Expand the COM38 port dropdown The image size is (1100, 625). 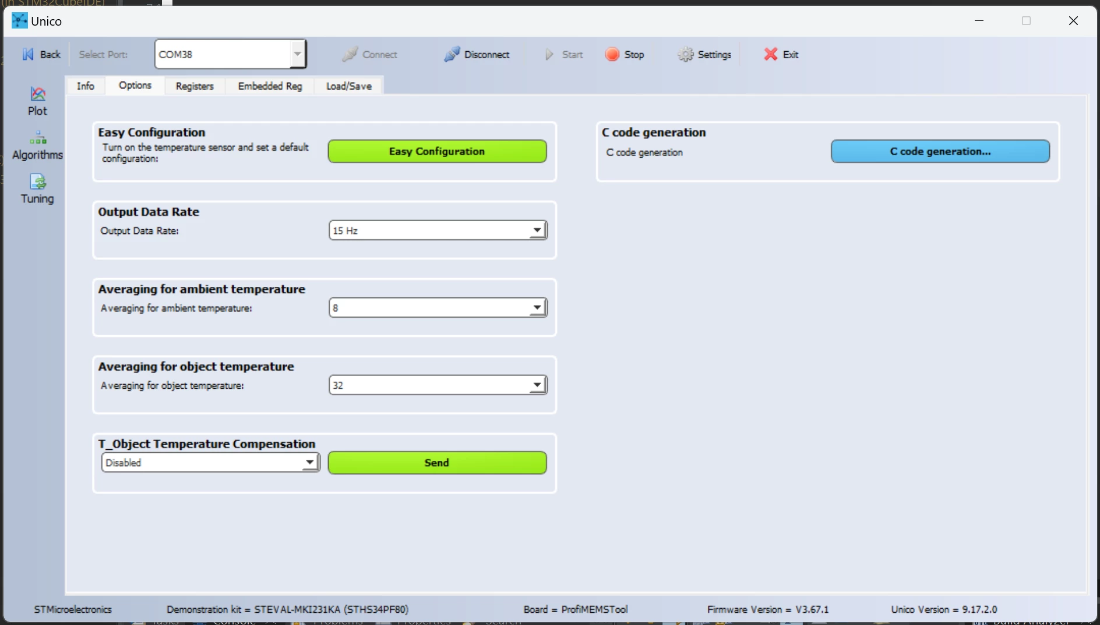click(x=298, y=54)
